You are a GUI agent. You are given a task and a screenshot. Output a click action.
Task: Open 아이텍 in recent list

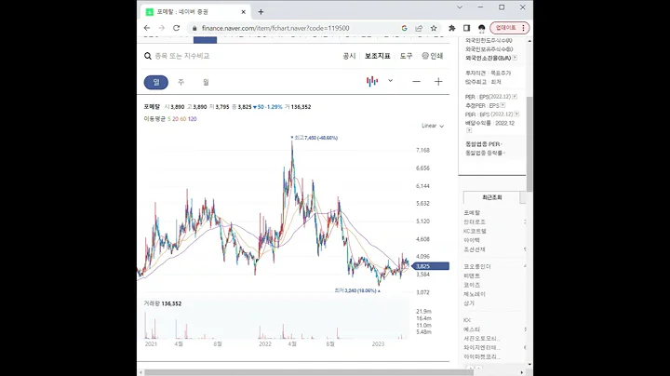tap(472, 240)
